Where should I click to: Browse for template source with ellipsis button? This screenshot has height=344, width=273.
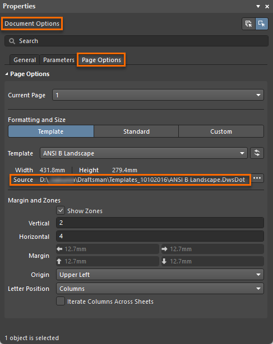click(x=257, y=178)
